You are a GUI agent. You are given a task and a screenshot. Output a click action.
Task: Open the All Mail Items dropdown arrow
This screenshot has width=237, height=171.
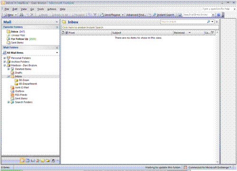coord(57,53)
